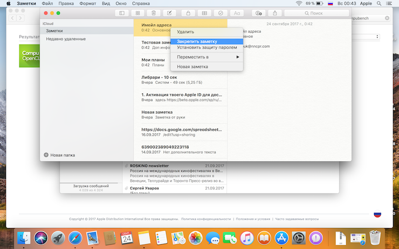Screen dimensions: 399x249
Task: Click the lock note toolbar icon
Action: (188, 13)
